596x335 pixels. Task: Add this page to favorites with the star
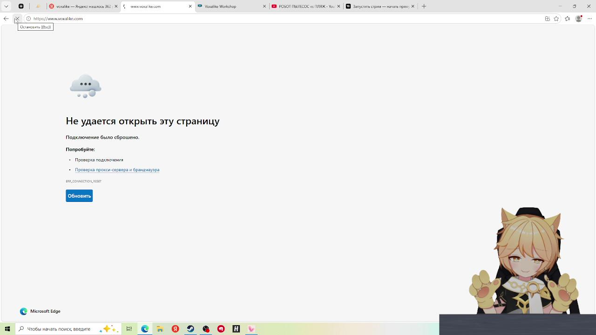point(556,19)
